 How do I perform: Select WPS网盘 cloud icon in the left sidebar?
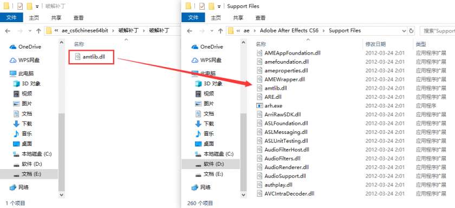click(x=13, y=60)
